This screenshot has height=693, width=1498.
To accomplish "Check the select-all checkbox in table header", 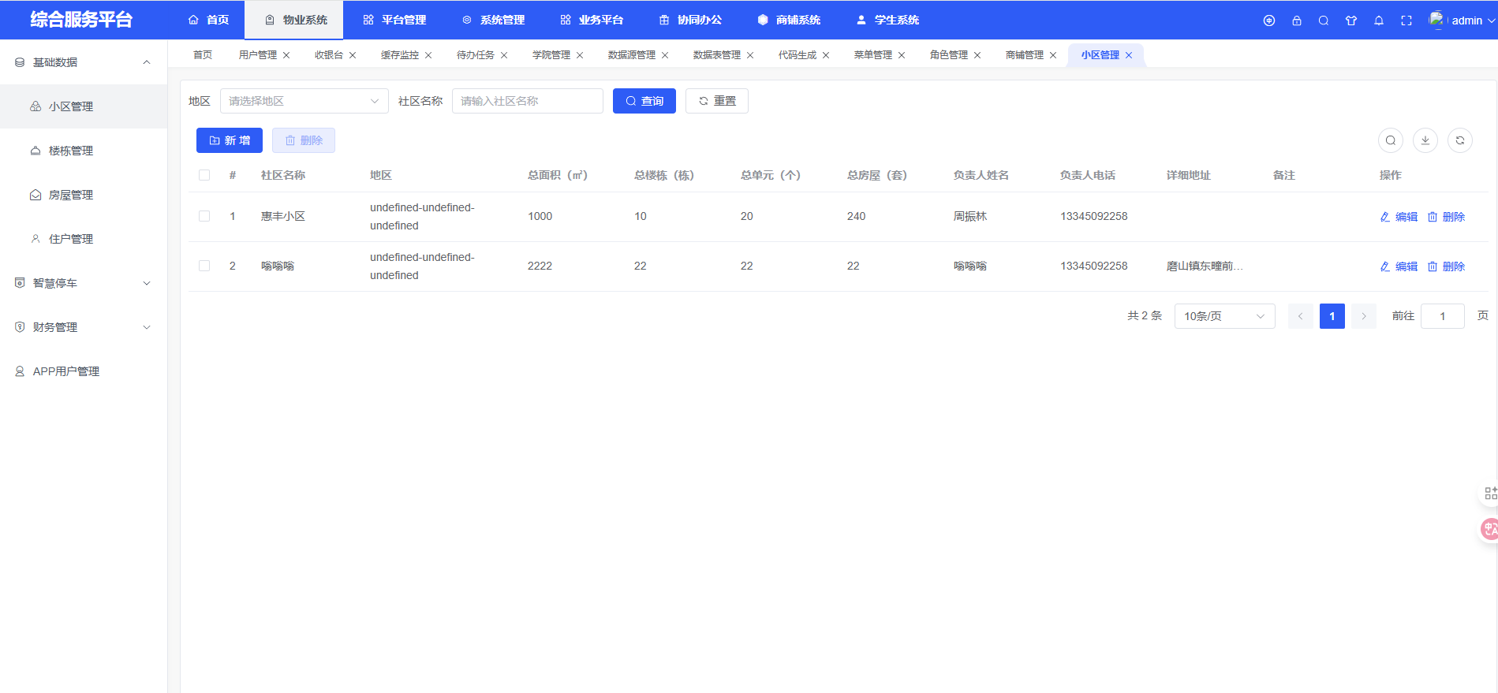I will [204, 175].
